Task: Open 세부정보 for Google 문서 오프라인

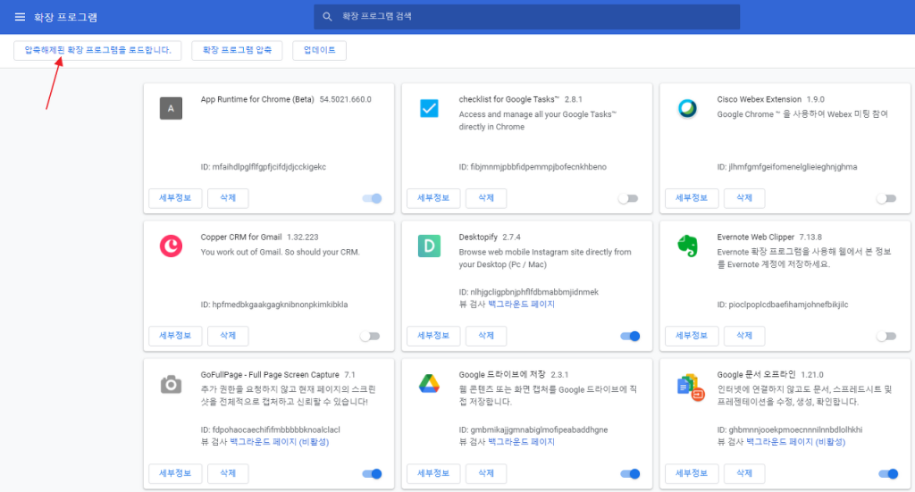Action: tap(692, 473)
